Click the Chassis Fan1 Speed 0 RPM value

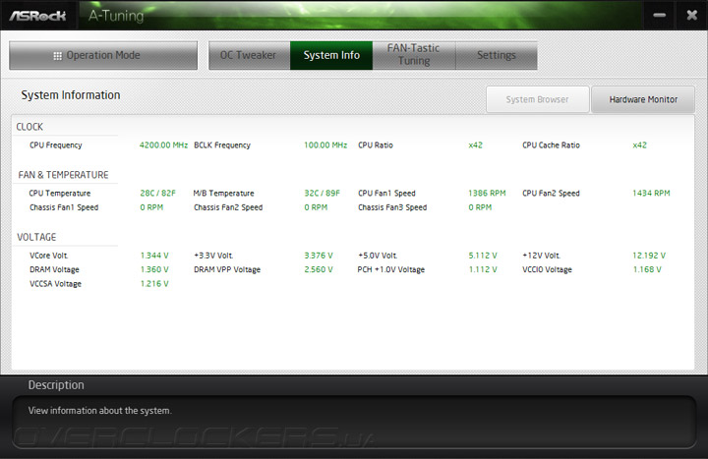[x=151, y=207]
